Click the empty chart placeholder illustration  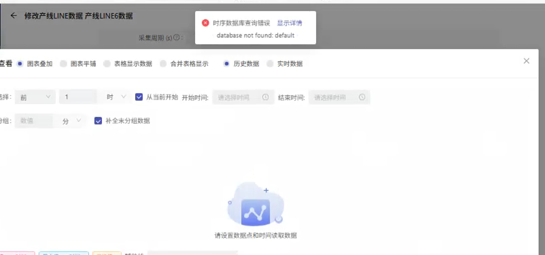click(x=255, y=205)
